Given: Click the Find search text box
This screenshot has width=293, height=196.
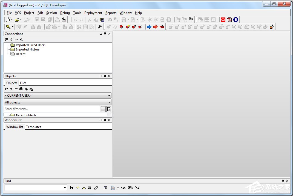Looking at the screenshot, I should coord(34,188).
